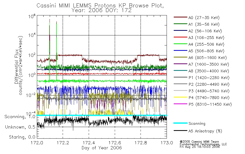Viewport: 245px width, 154px height.
Task: Click the x-axis tick label 172.0
Action: (37, 143)
